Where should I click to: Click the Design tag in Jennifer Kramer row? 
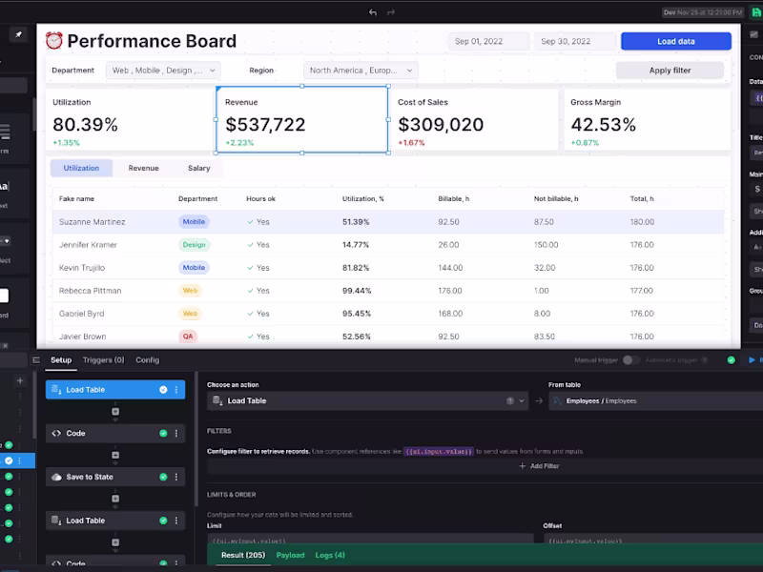tap(195, 245)
